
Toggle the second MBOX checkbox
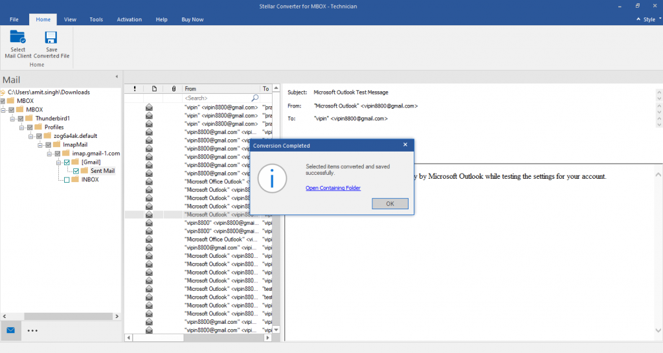click(x=12, y=110)
